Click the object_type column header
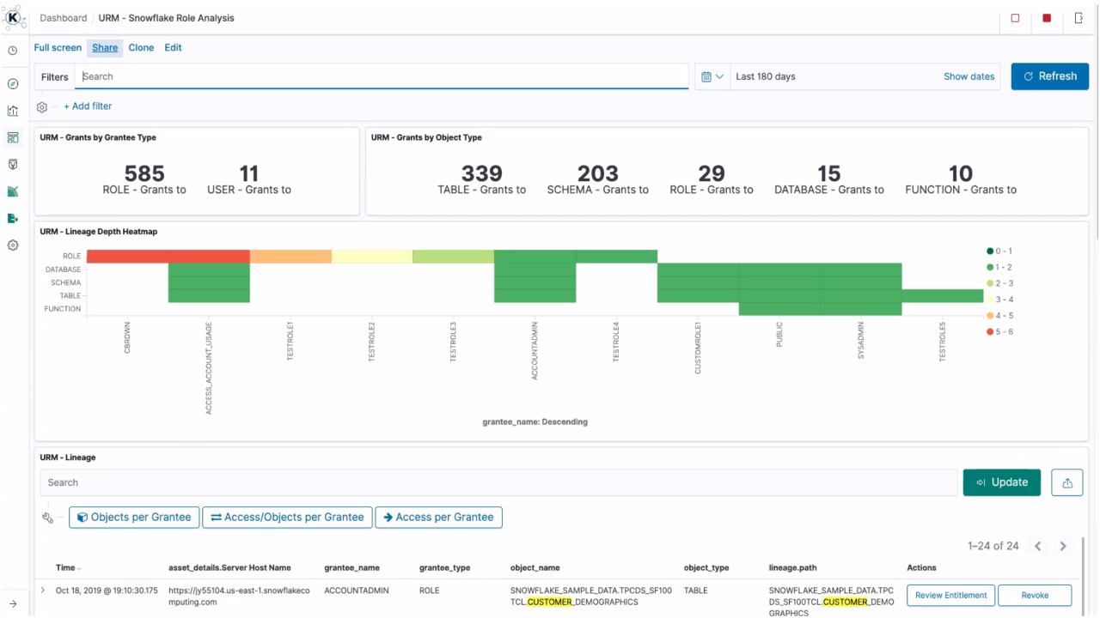 point(706,567)
